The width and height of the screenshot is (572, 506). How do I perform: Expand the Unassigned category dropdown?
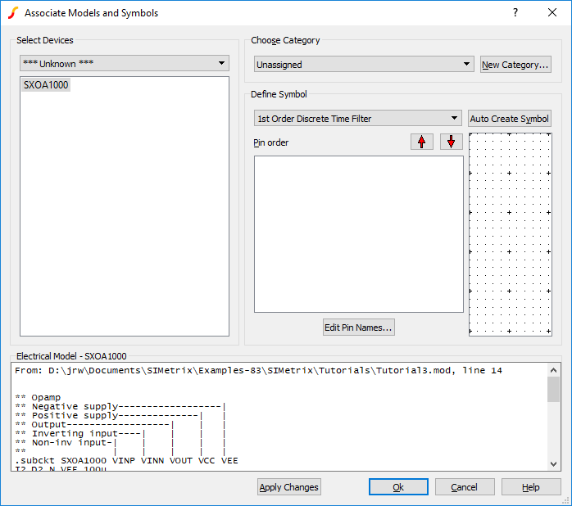(x=363, y=64)
